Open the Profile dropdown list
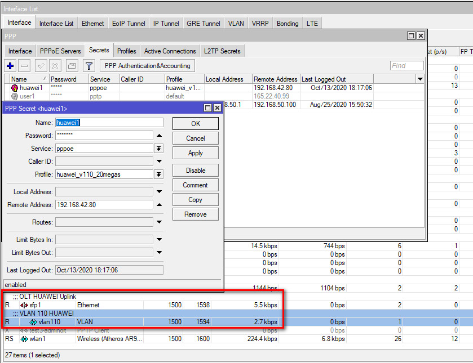473x363 pixels. [x=159, y=174]
